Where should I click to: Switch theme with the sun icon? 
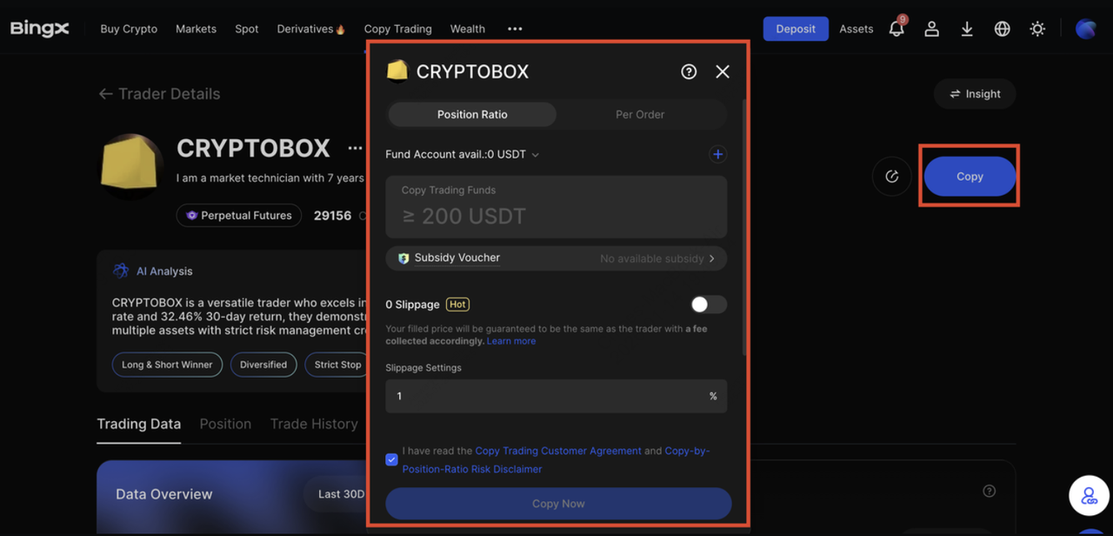(x=1037, y=29)
